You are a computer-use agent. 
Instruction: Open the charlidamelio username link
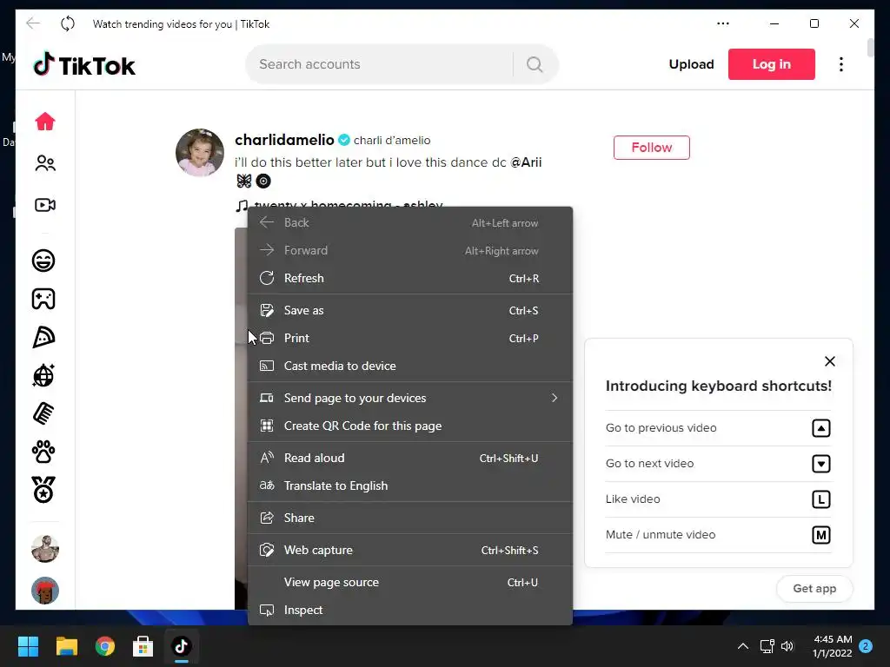[284, 140]
